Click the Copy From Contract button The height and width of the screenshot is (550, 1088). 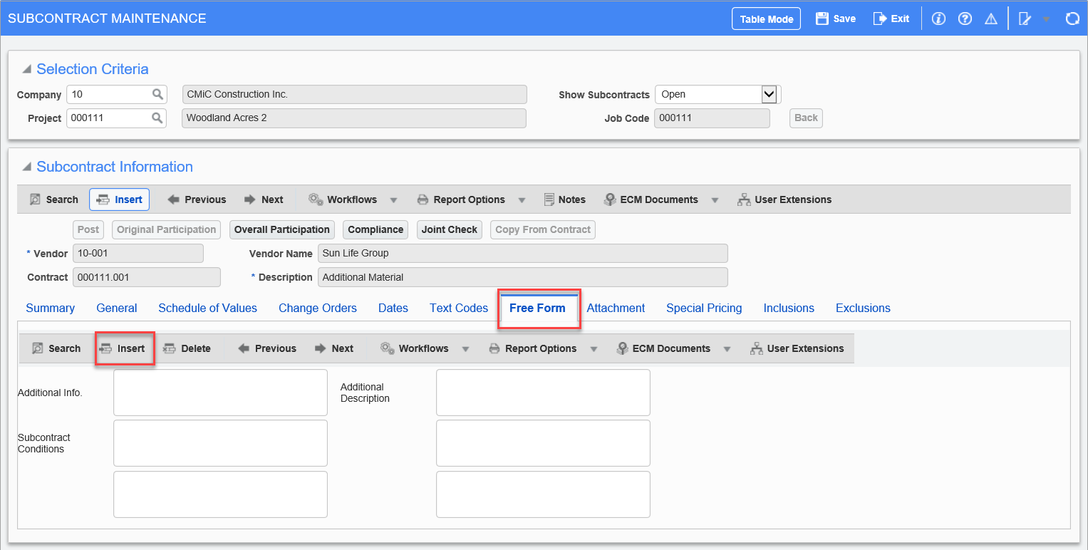[x=543, y=229]
